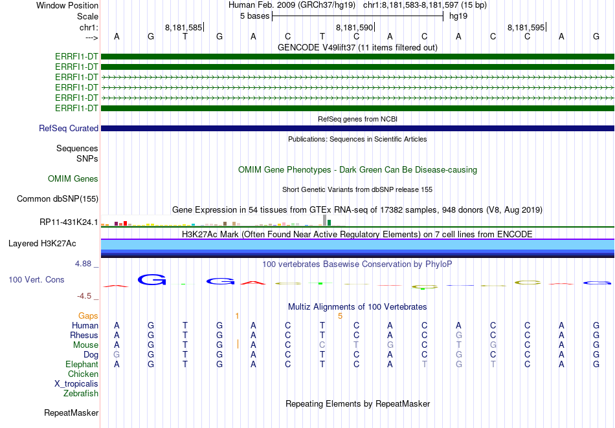Click the Sequences label
Viewport: 615px width, 428px height.
[77, 149]
